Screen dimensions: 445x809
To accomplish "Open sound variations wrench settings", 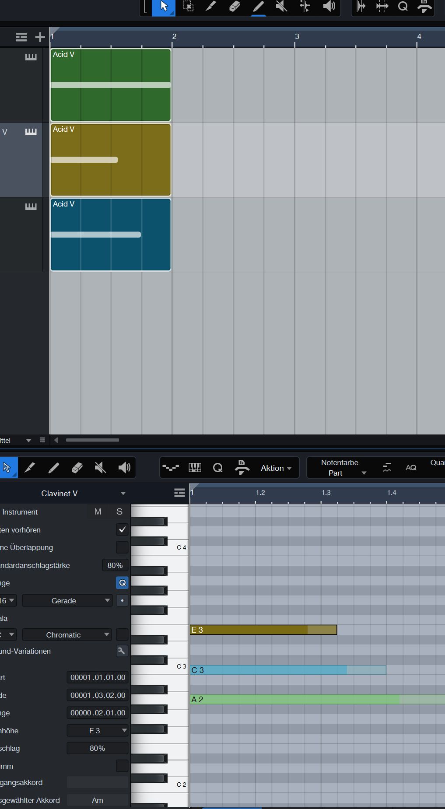I will (122, 651).
